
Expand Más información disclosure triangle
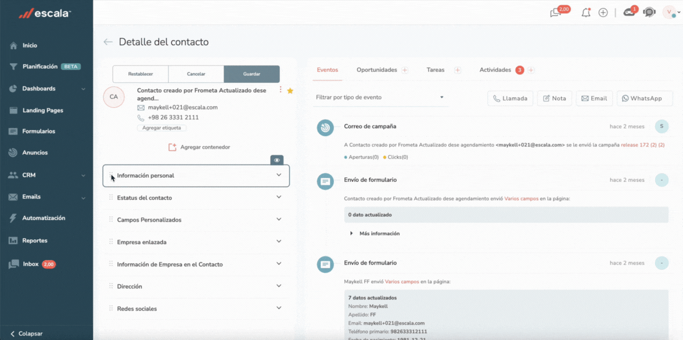(351, 233)
